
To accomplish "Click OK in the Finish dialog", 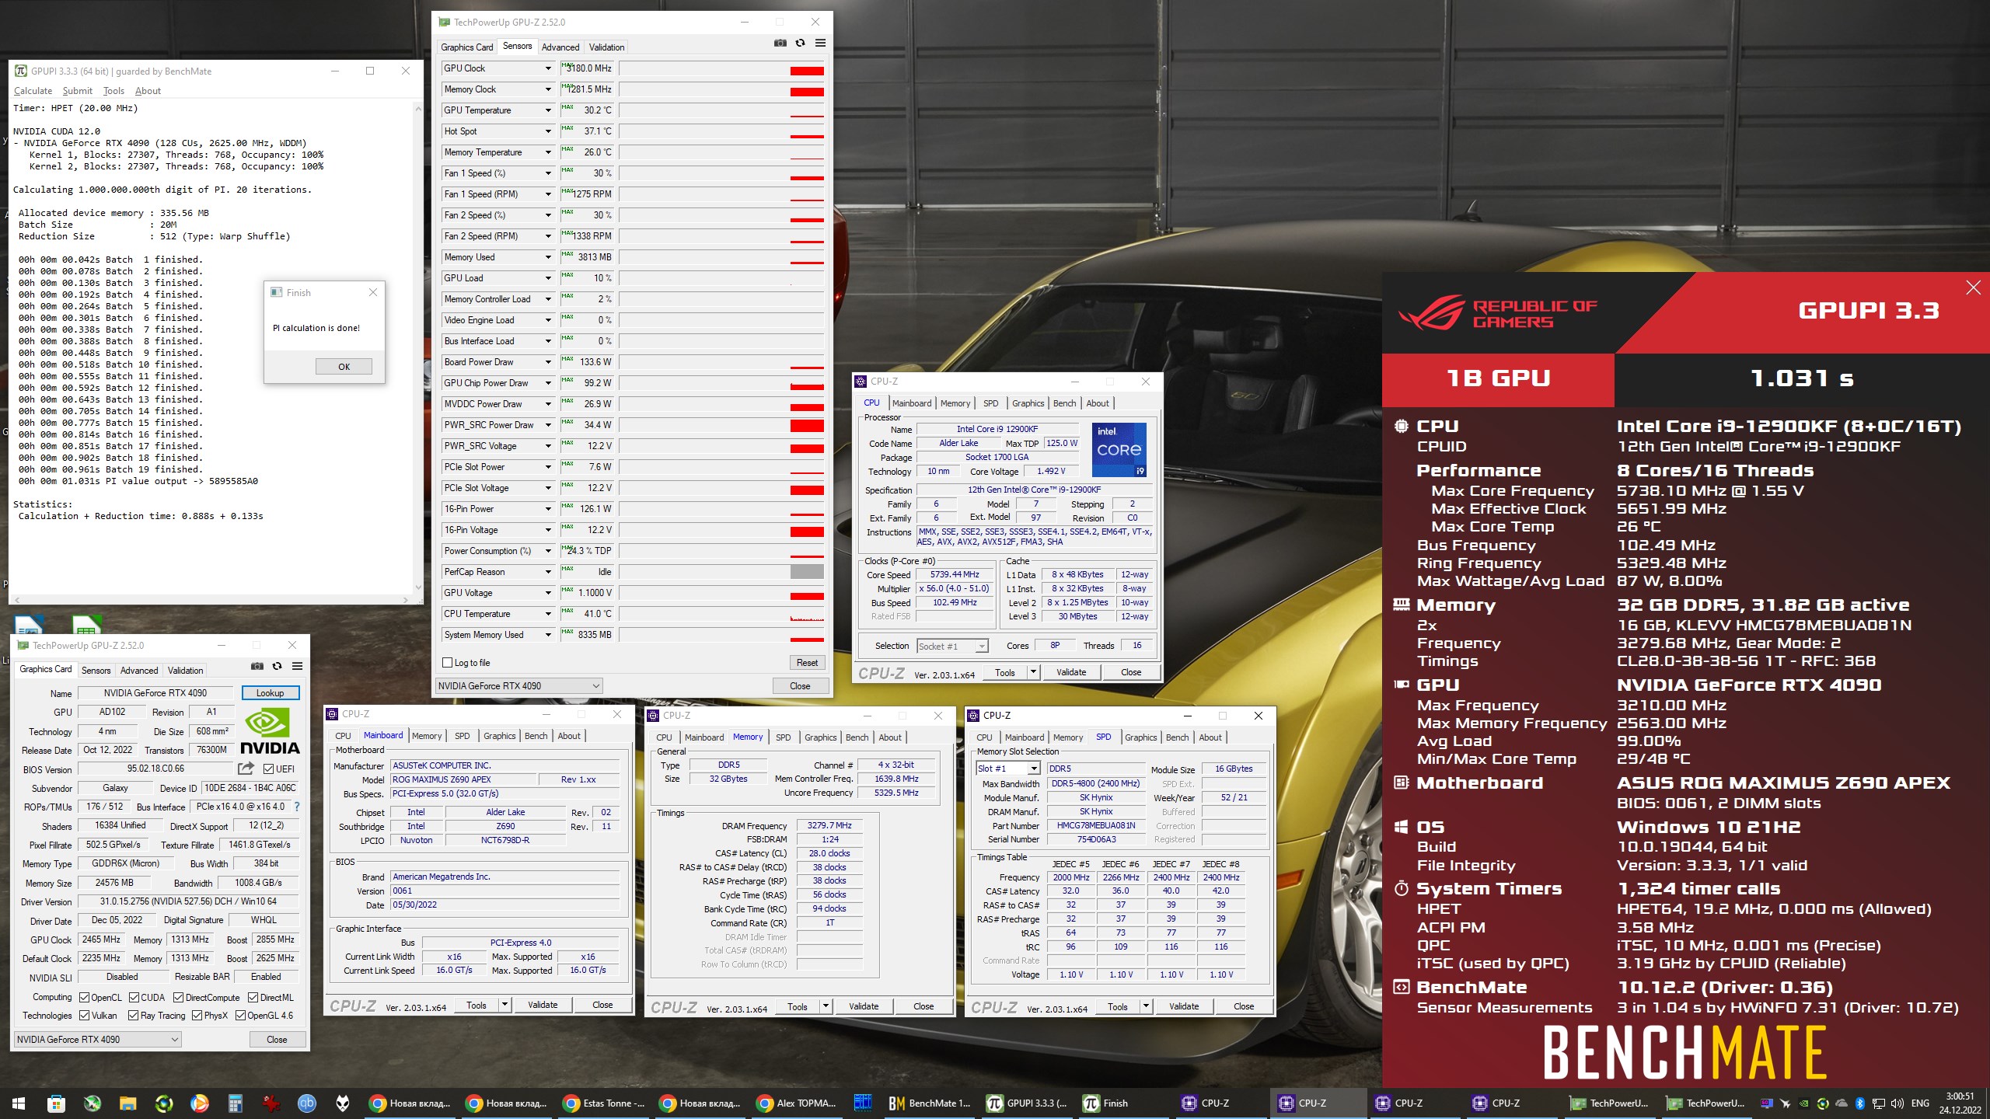I will point(344,367).
